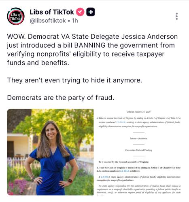Click the paragraph beginning 'WOW. Democrat VA State Delegate'

[92, 50]
